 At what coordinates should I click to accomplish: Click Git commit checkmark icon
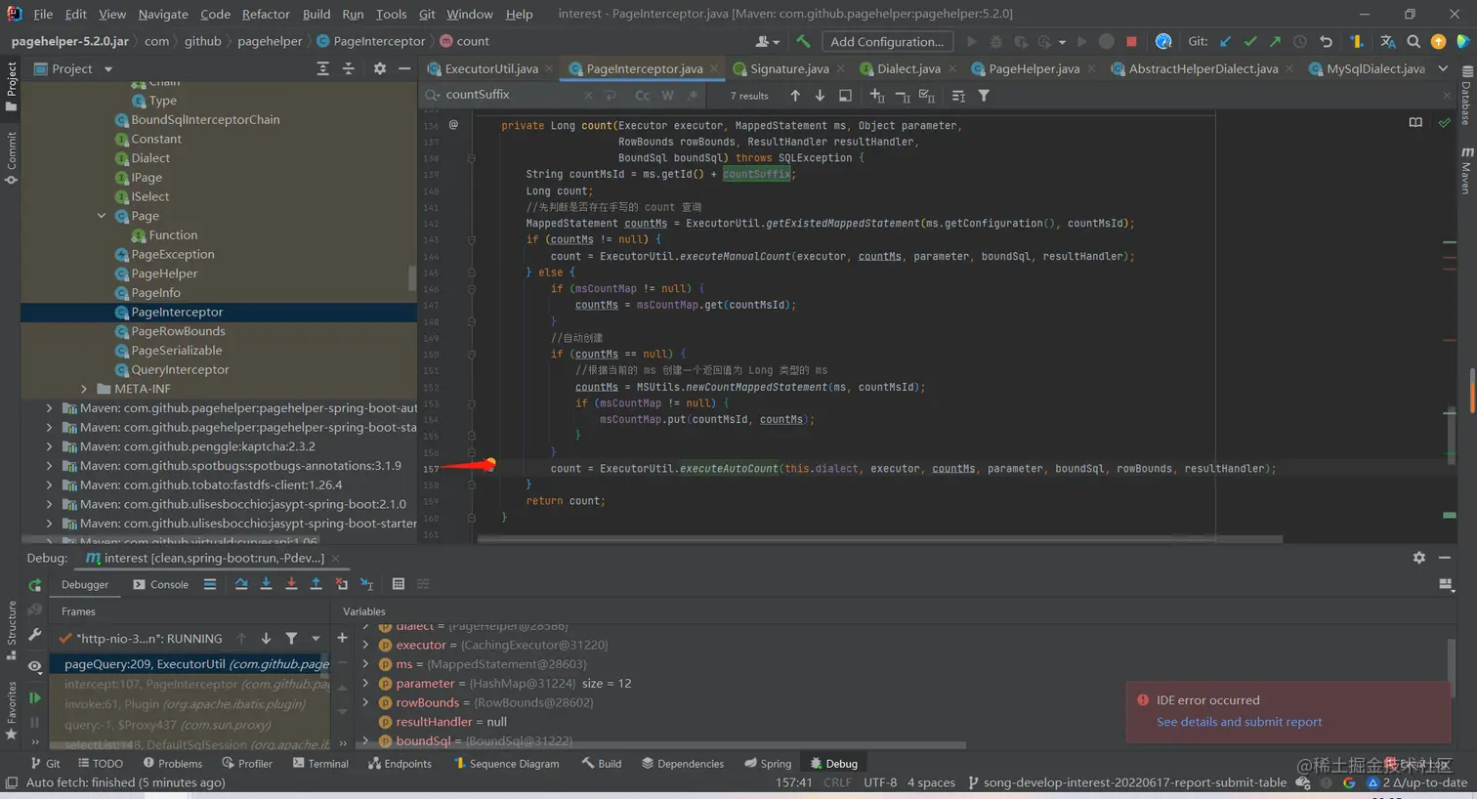[x=1250, y=41]
